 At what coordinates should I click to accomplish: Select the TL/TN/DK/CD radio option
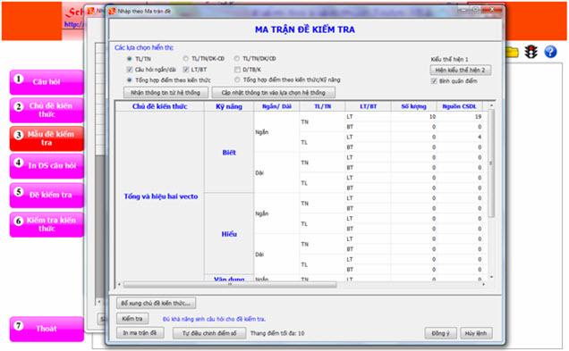point(237,58)
